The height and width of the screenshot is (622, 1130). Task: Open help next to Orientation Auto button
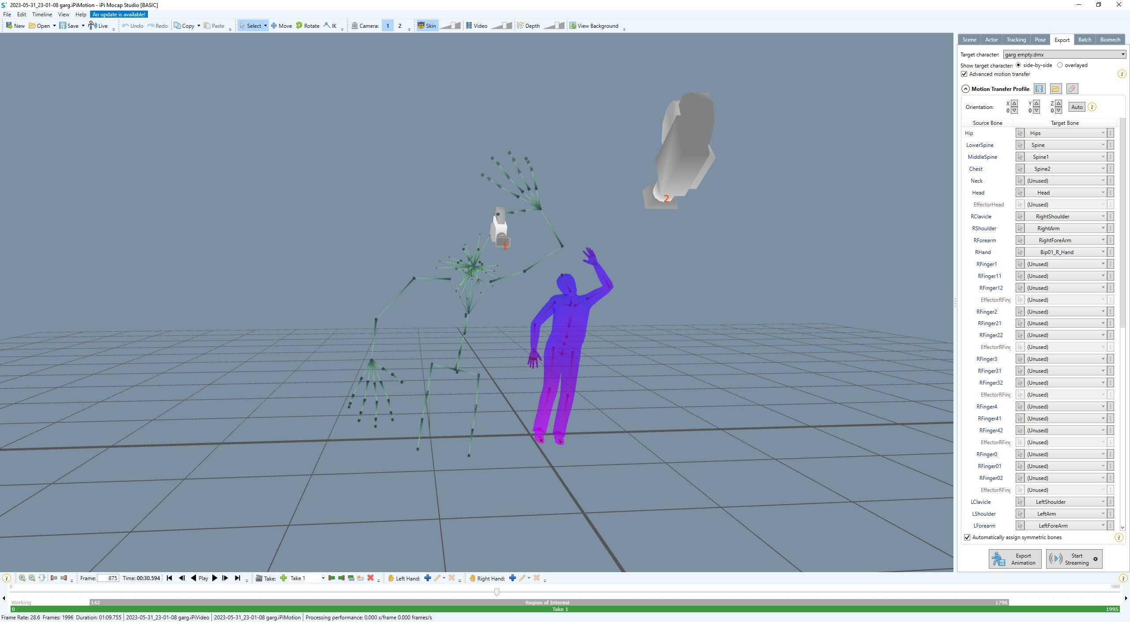[x=1092, y=107]
